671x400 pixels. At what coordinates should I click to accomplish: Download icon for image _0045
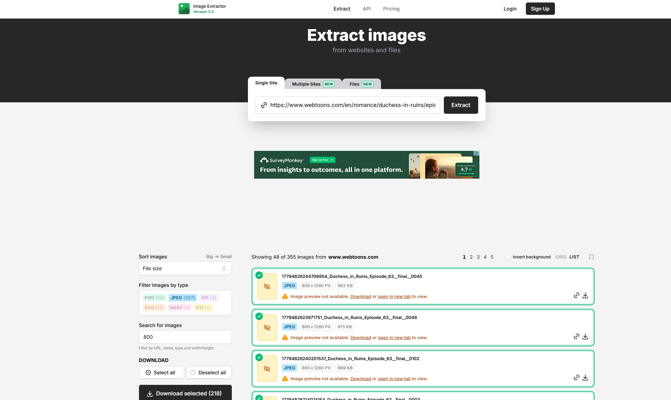[585, 295]
